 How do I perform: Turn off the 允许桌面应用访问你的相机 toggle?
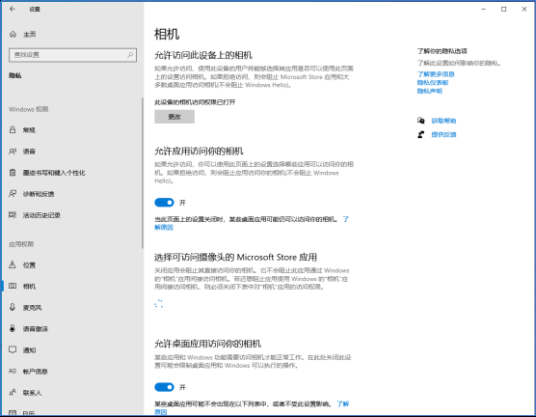(164, 387)
